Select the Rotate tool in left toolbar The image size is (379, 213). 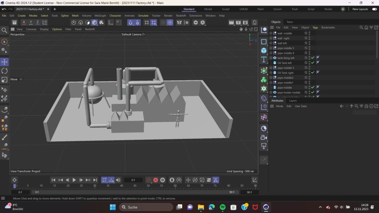(4, 71)
